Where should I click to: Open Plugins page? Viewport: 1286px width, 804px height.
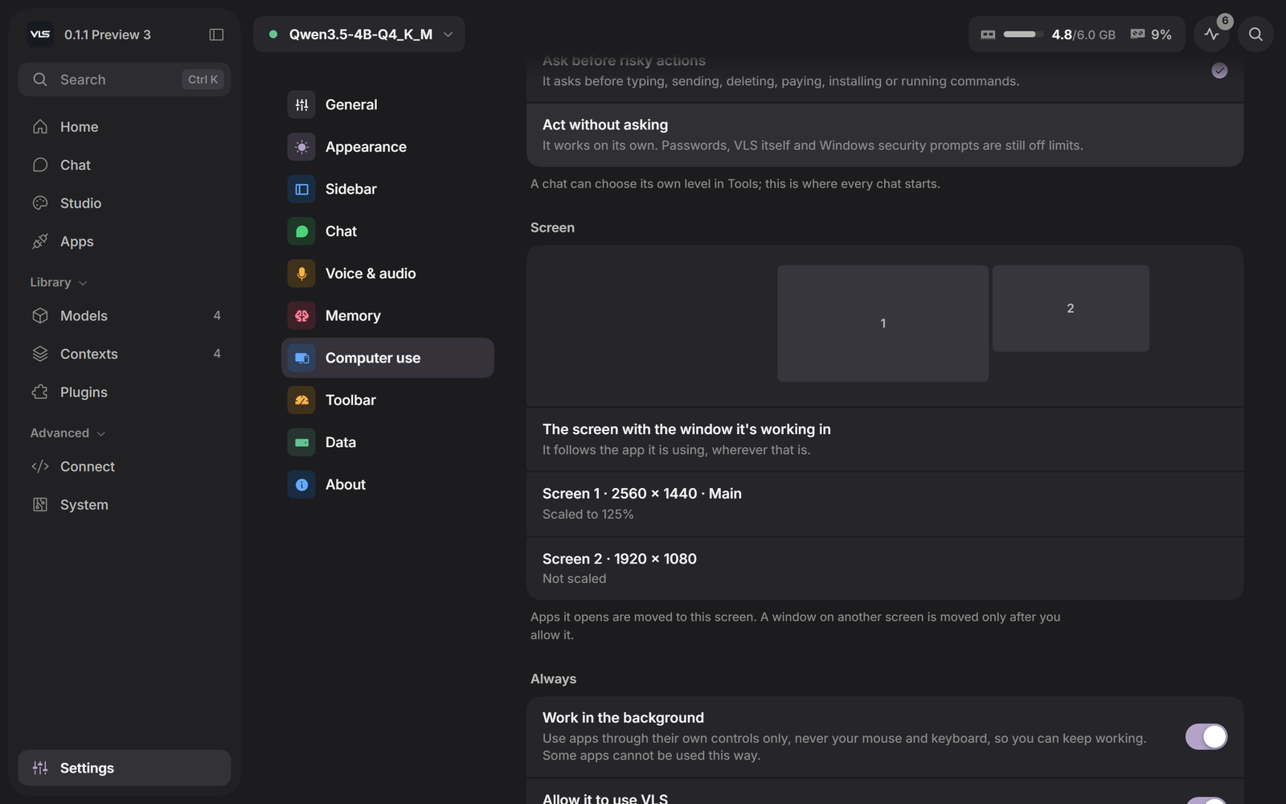(x=125, y=392)
